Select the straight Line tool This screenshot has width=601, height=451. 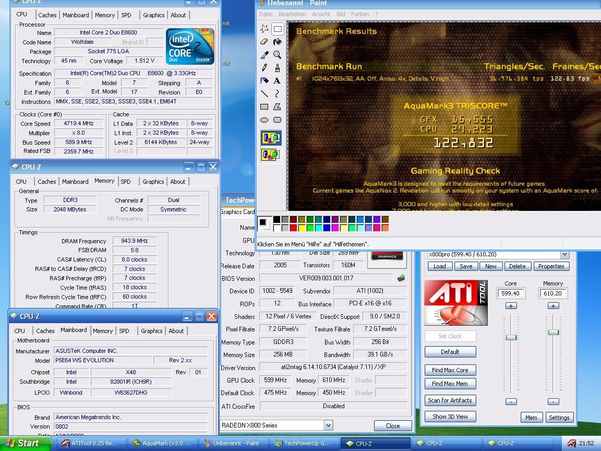coord(265,93)
